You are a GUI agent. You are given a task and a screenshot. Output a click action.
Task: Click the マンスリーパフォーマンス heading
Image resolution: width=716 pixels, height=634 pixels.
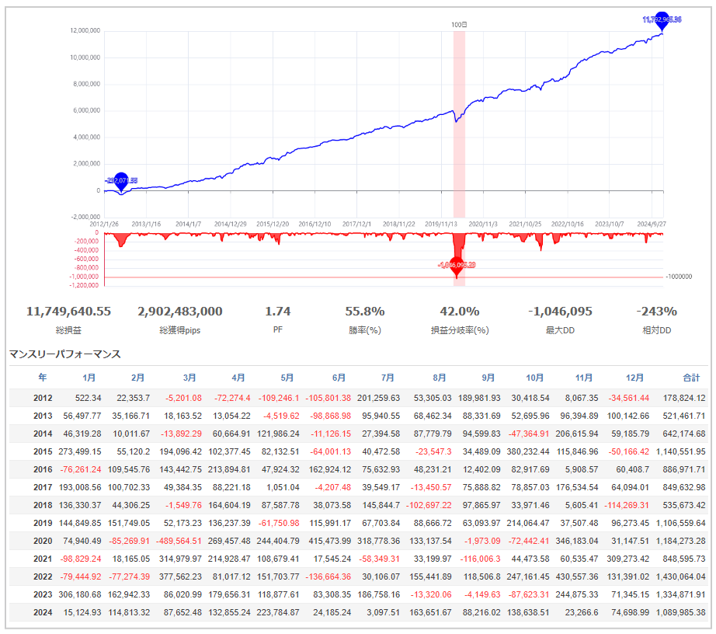pos(64,354)
